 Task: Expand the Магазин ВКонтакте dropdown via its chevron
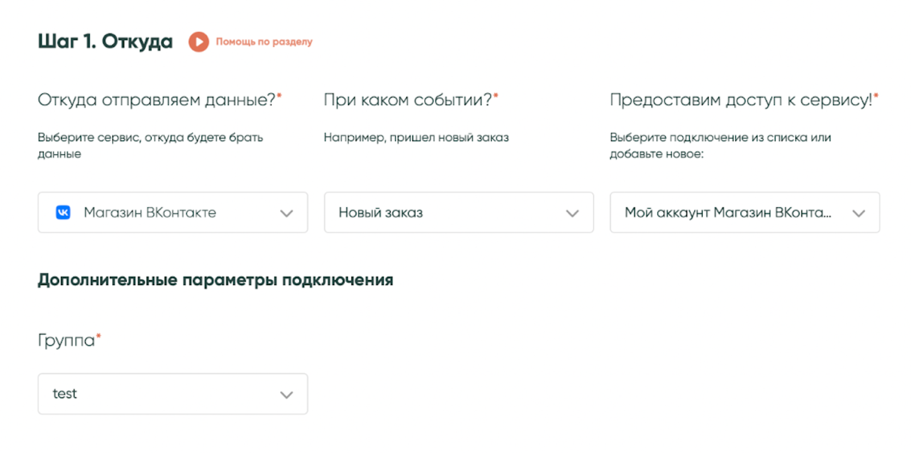[286, 213]
